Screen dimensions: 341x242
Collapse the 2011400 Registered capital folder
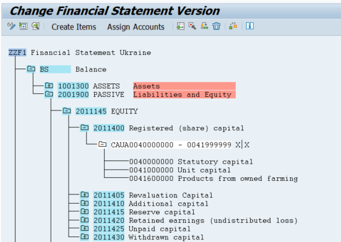coord(85,128)
